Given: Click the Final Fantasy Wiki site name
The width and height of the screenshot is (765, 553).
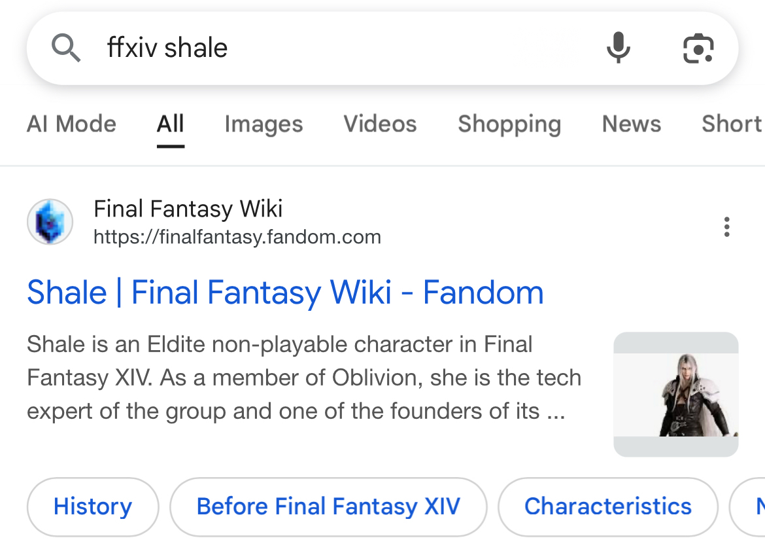Looking at the screenshot, I should [x=188, y=209].
